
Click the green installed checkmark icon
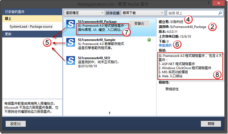[149, 40]
